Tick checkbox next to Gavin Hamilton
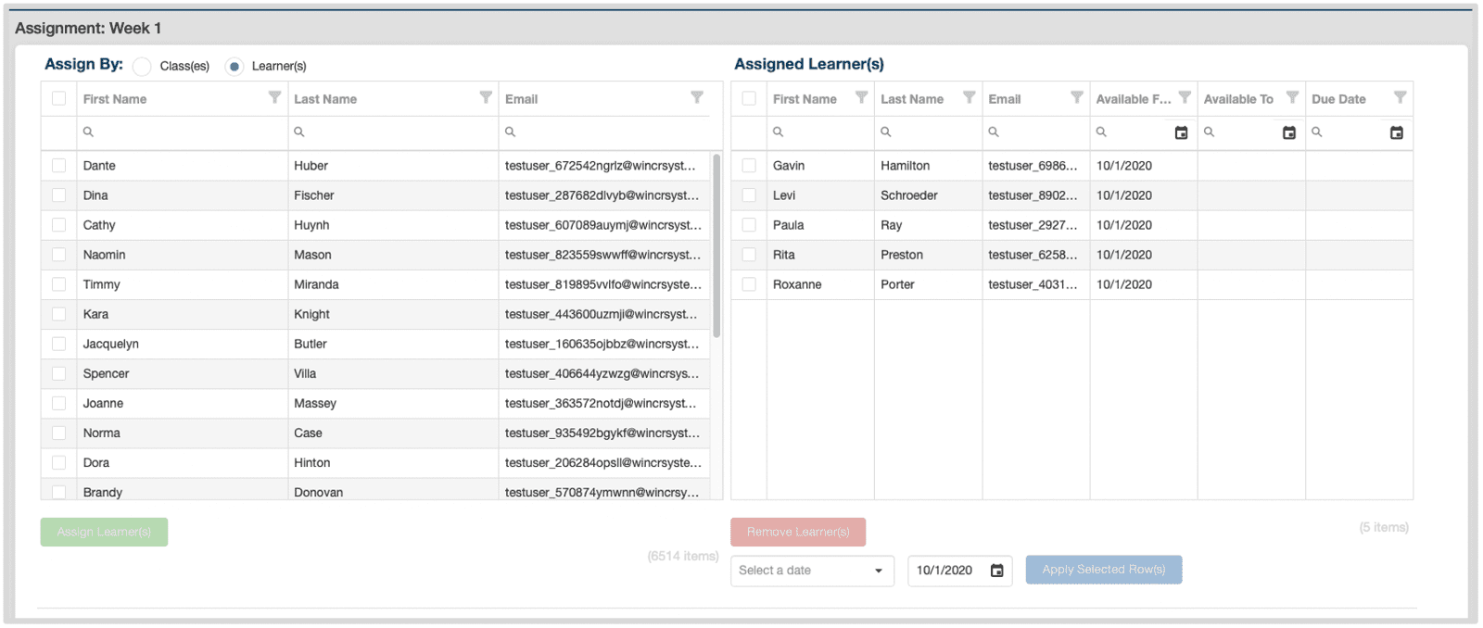The width and height of the screenshot is (1483, 628). (749, 166)
